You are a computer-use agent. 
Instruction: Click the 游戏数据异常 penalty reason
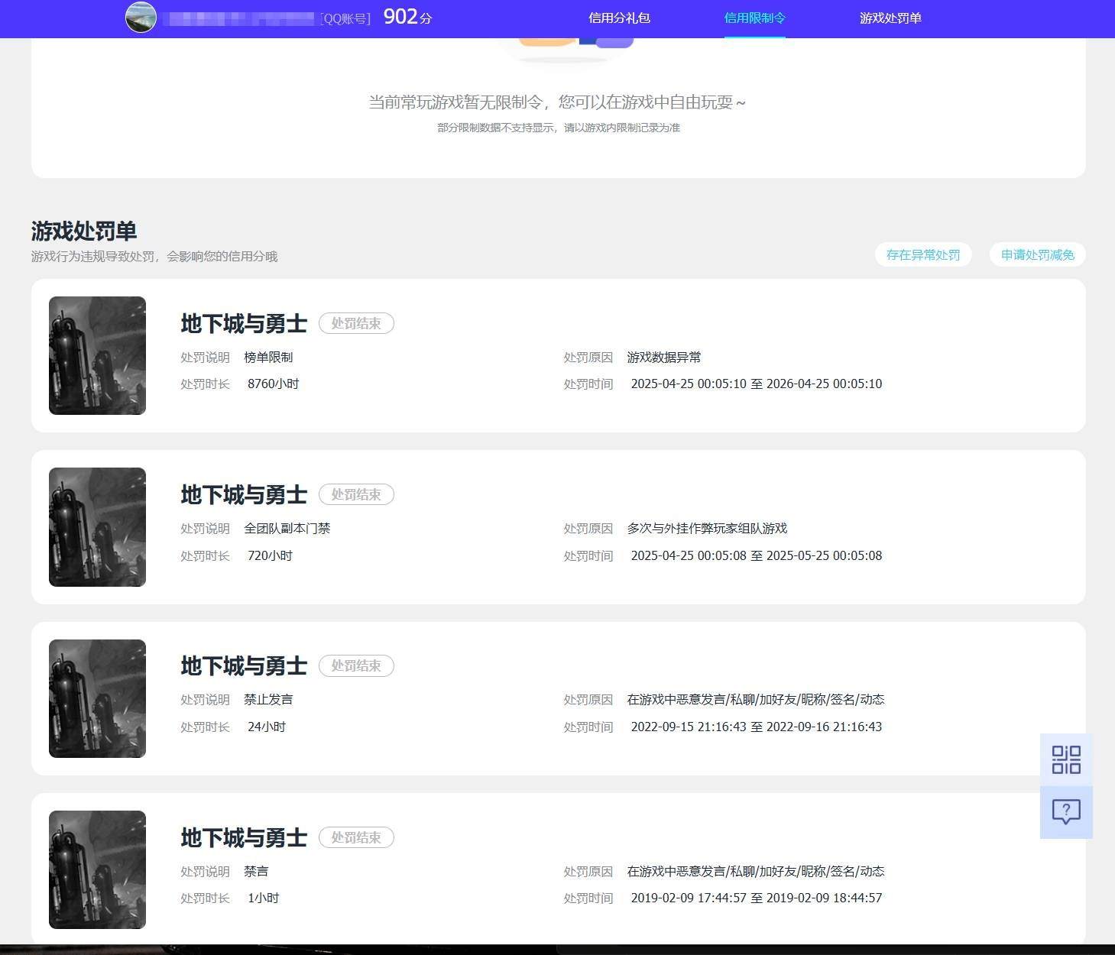click(x=664, y=358)
